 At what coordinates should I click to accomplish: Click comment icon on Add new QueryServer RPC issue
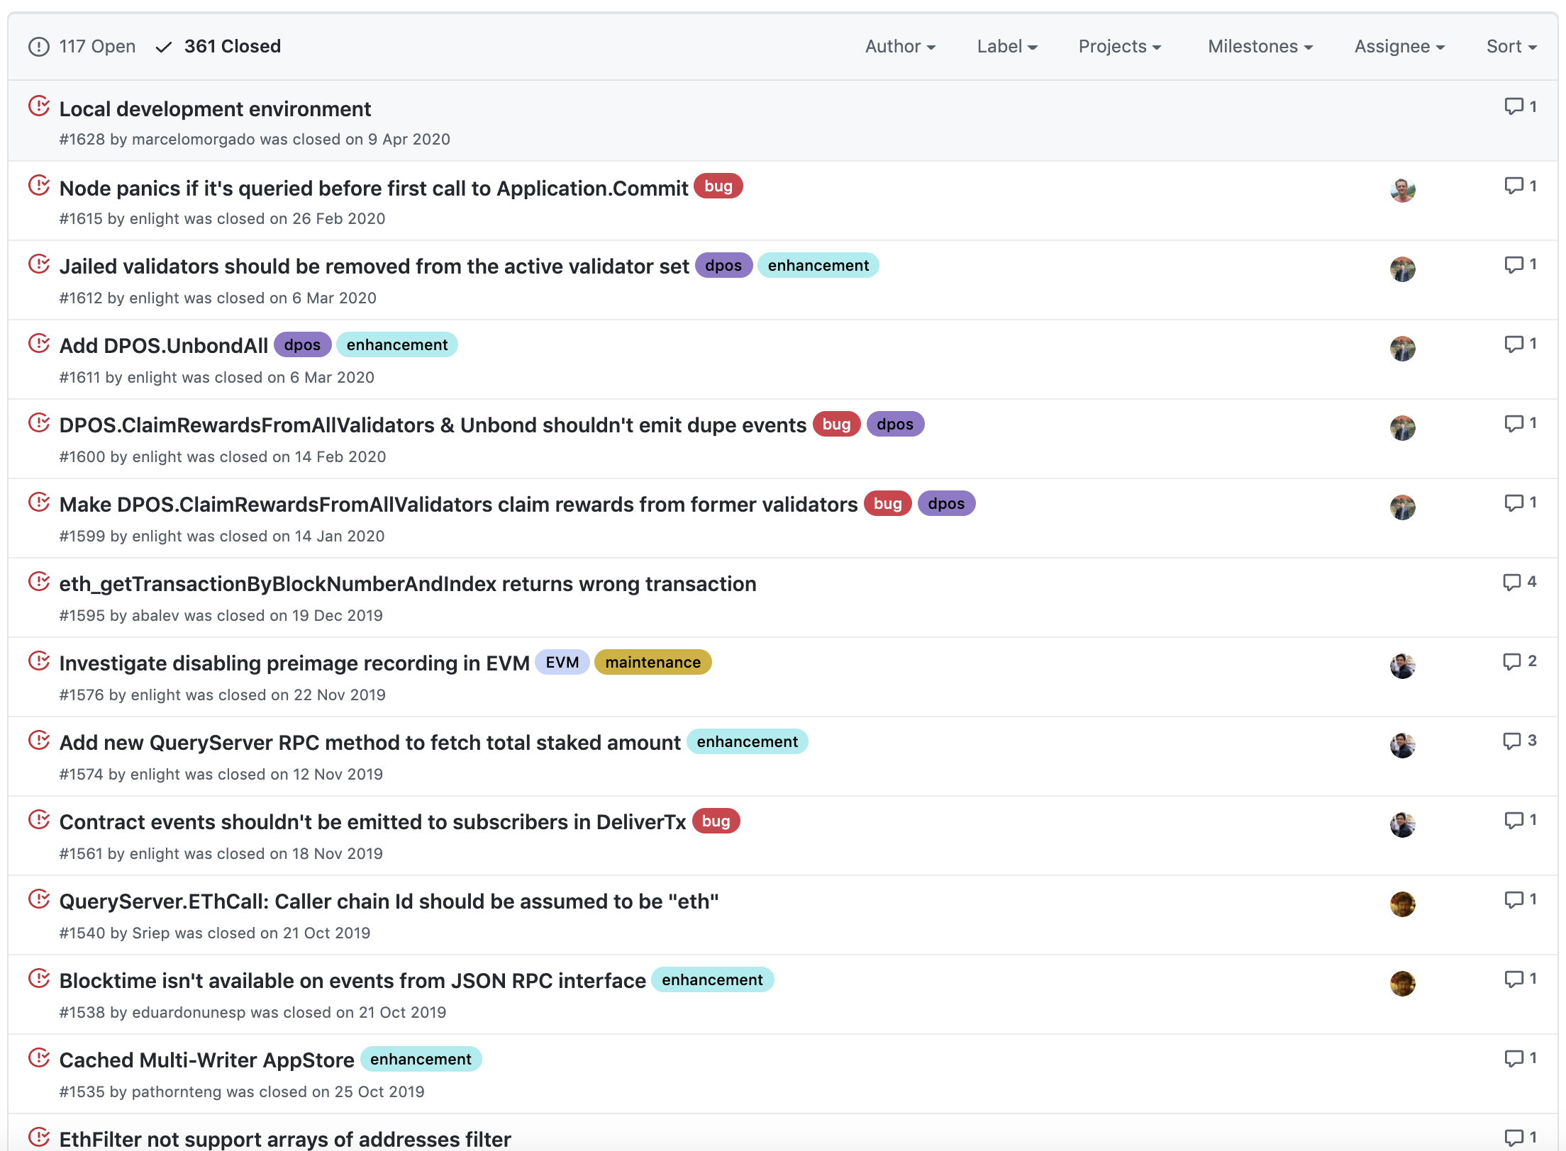[x=1511, y=741]
